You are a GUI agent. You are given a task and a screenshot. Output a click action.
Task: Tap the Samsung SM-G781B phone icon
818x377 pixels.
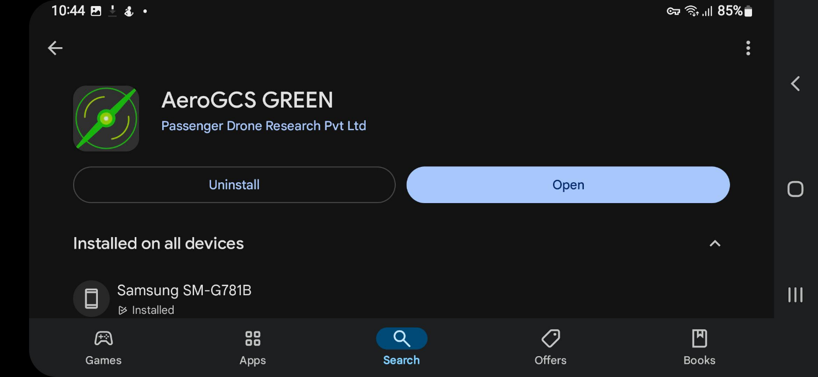(x=91, y=299)
